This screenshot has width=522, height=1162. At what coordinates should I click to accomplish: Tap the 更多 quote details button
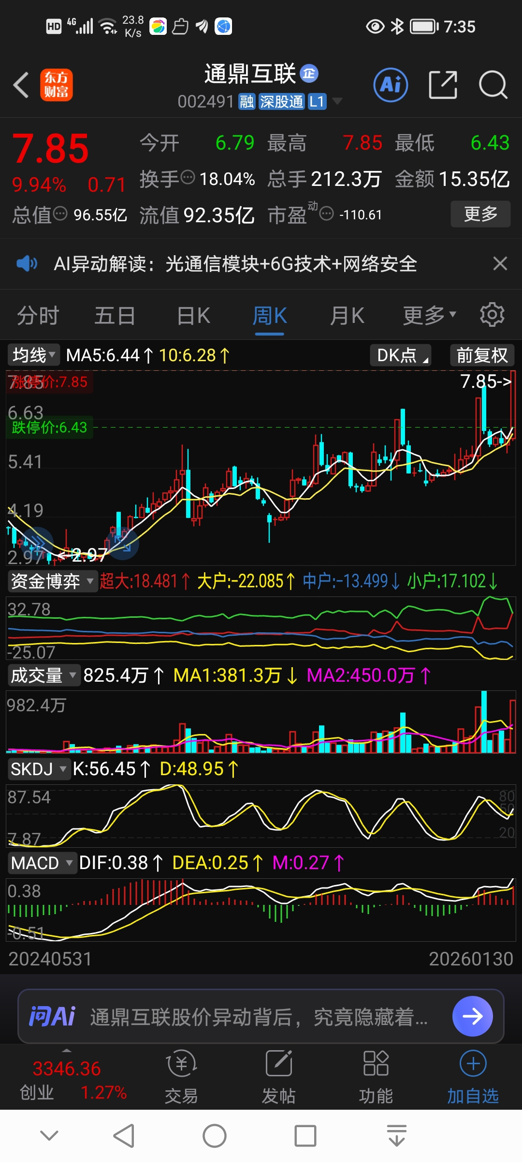click(x=480, y=214)
